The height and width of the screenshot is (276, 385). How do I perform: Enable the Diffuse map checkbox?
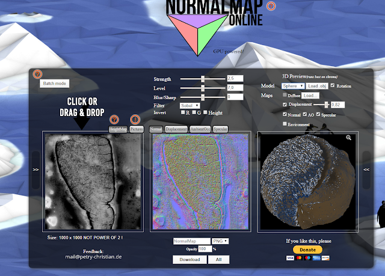click(285, 95)
